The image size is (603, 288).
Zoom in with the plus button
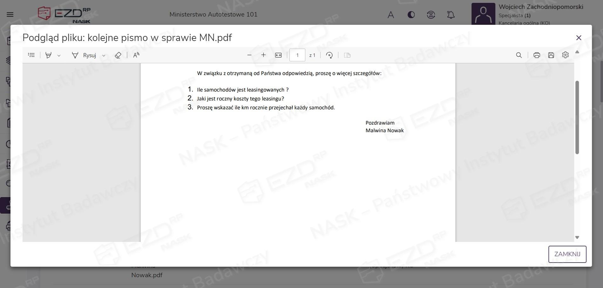[x=263, y=55]
